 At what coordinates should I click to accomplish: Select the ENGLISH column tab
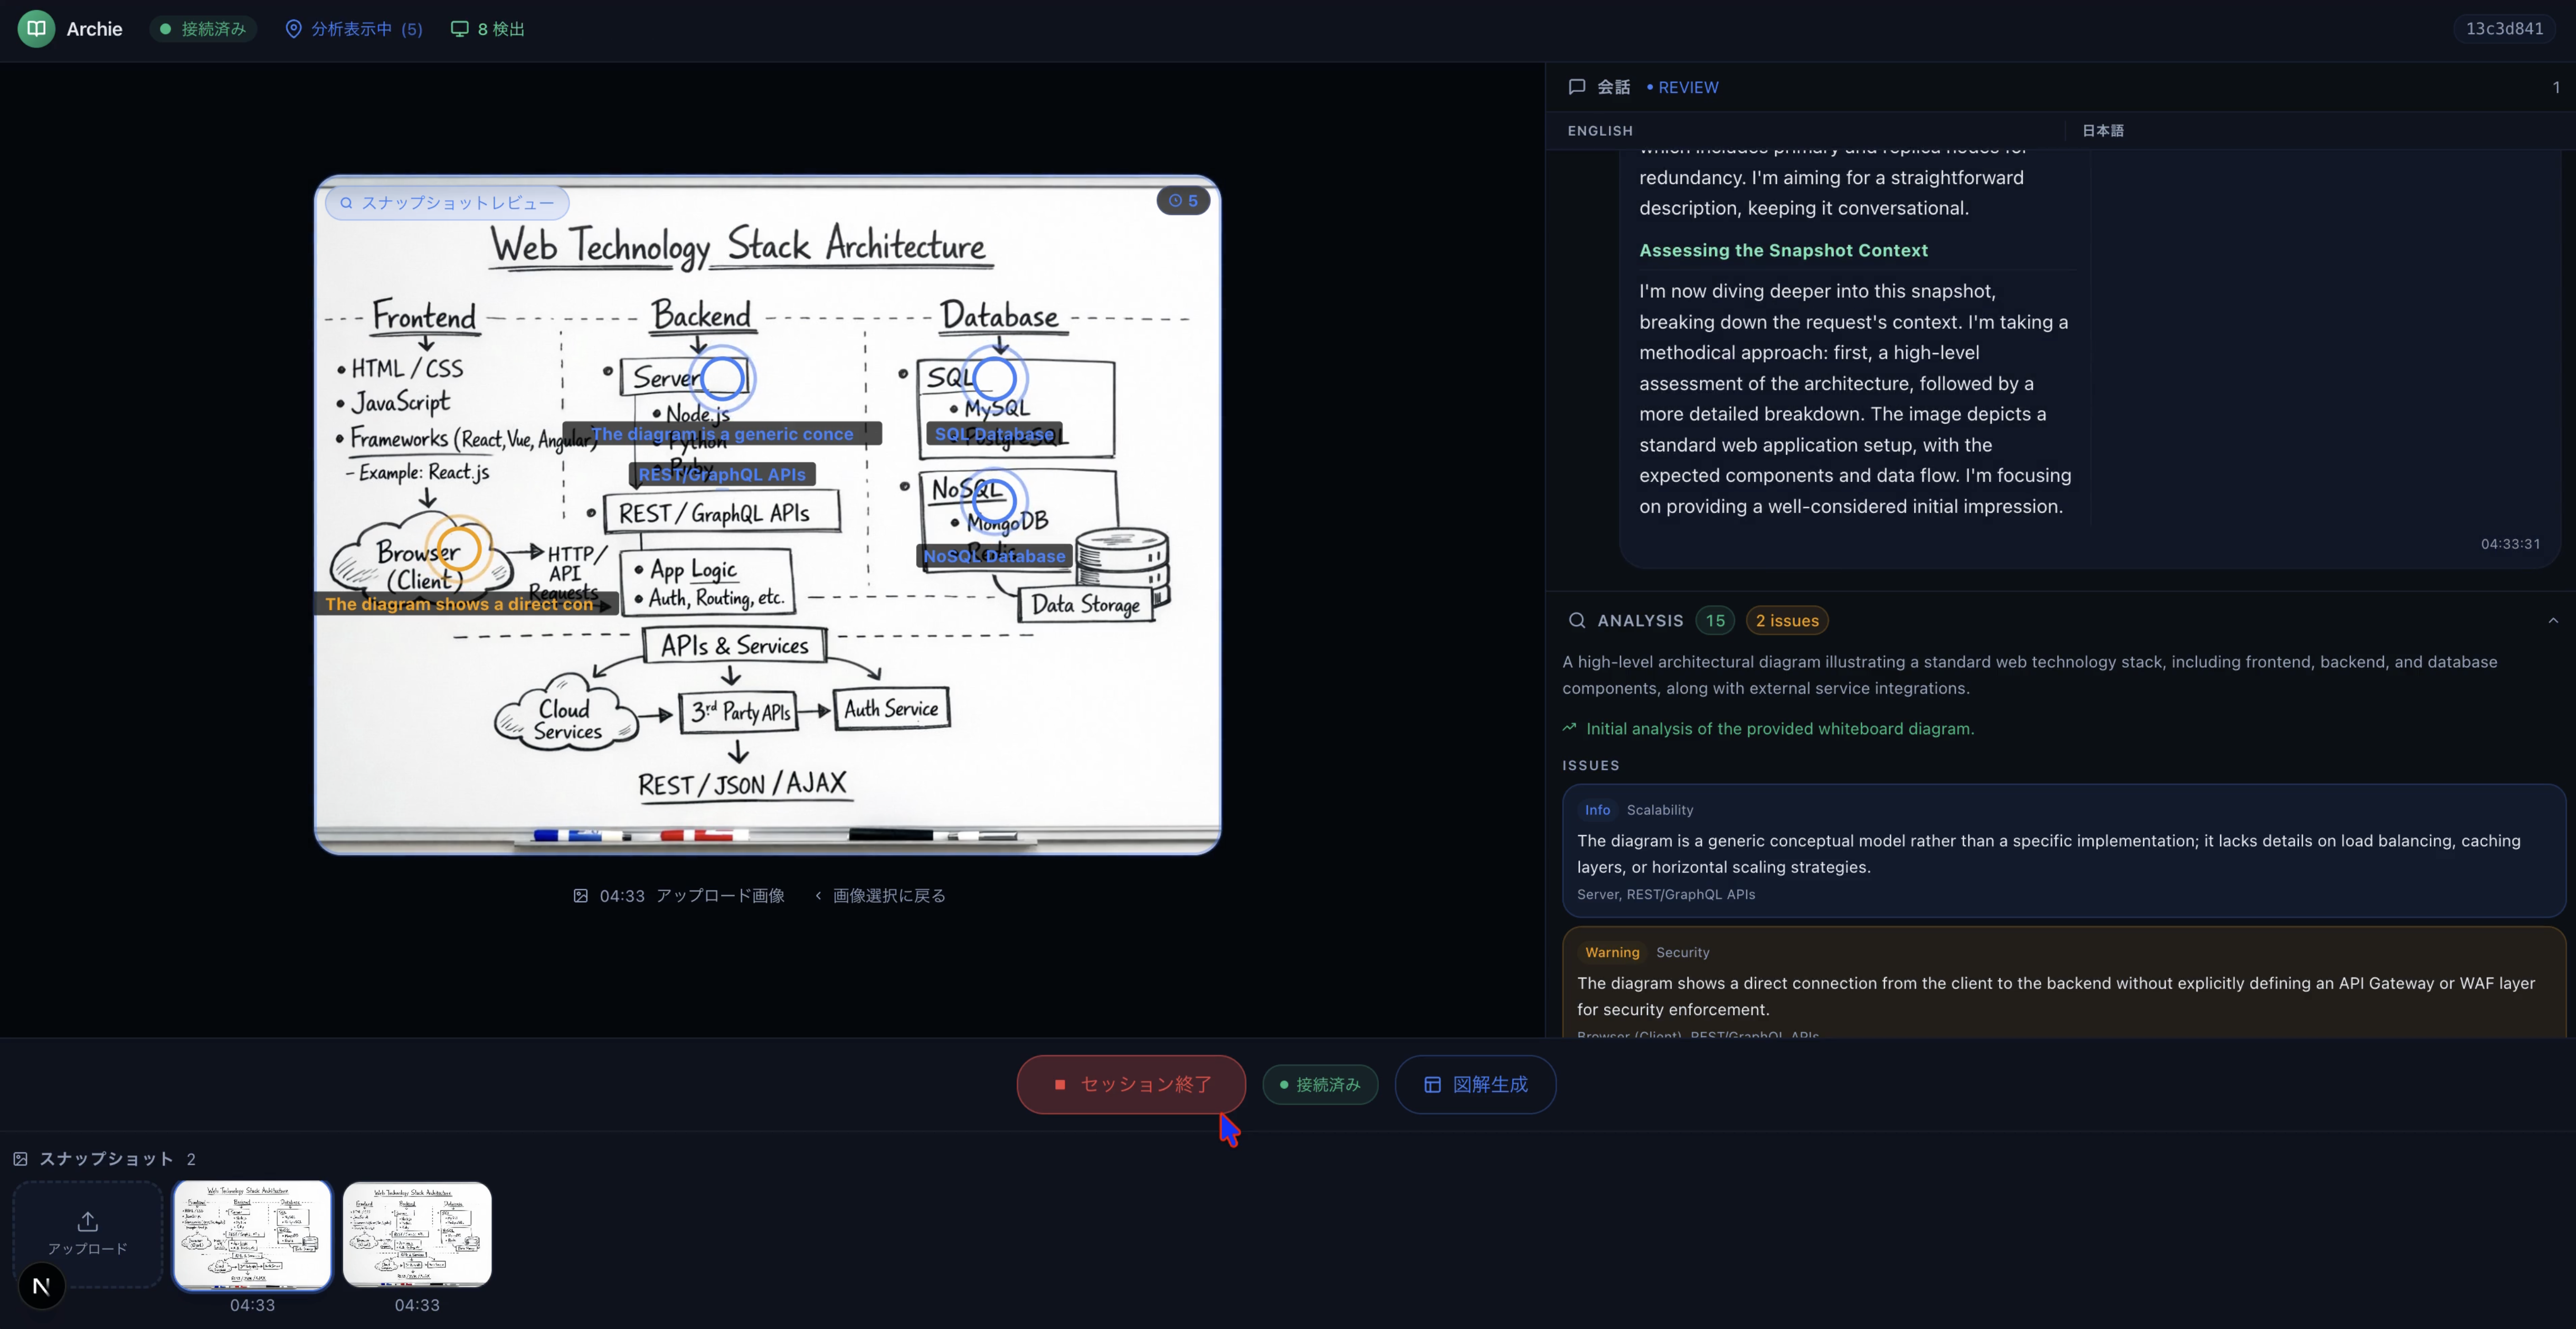pyautogui.click(x=1600, y=131)
